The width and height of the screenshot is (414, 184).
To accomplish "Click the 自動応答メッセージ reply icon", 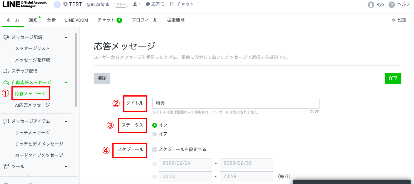I will [6, 82].
